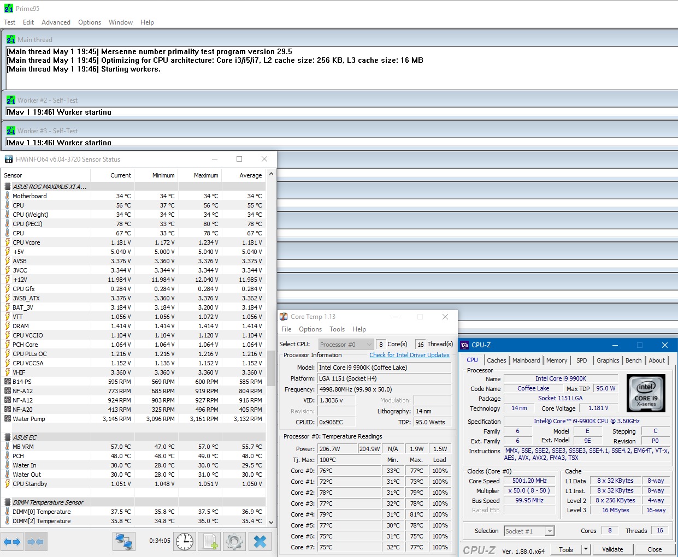Image resolution: width=678 pixels, height=557 pixels.
Task: Click the Check for Intel Driver Updates link
Action: 409,355
